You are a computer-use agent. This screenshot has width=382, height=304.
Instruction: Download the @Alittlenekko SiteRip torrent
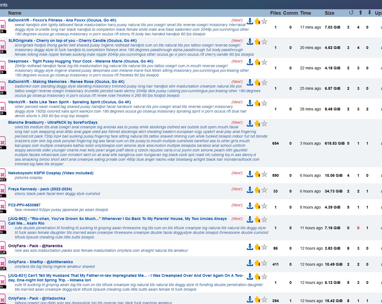(x=250, y=263)
